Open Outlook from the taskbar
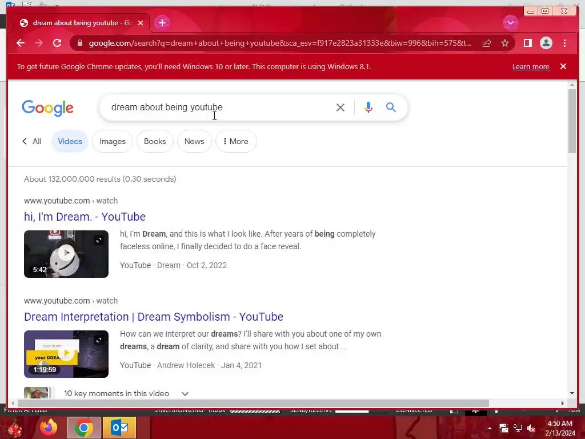 coord(119,428)
